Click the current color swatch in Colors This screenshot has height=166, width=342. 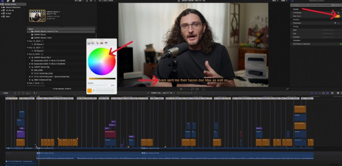point(89,91)
